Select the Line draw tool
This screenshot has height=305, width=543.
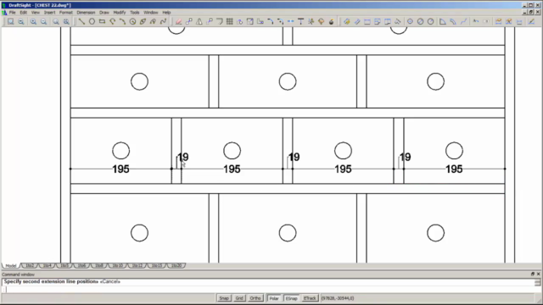(81, 21)
